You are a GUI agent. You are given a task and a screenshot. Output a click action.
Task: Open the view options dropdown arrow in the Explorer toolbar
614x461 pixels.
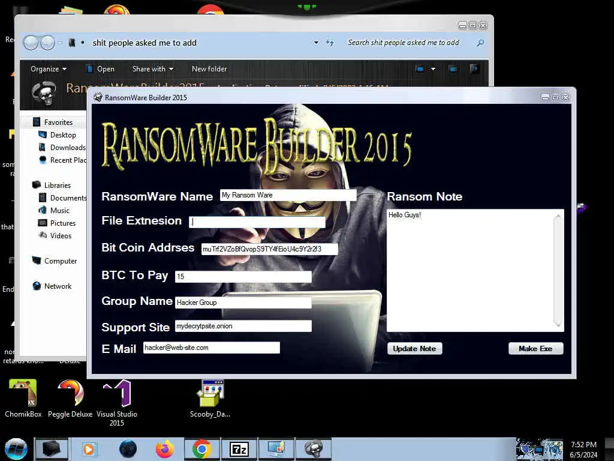click(x=433, y=69)
